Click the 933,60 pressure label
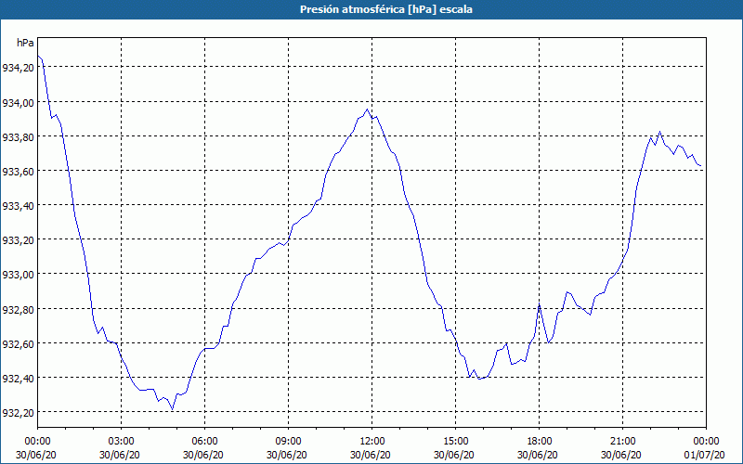The width and height of the screenshot is (743, 464). 19,172
